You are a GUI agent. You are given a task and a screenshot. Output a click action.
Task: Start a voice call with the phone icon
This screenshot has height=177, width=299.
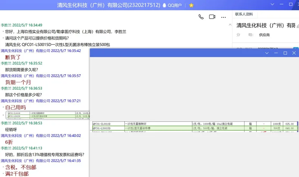coord(201,17)
